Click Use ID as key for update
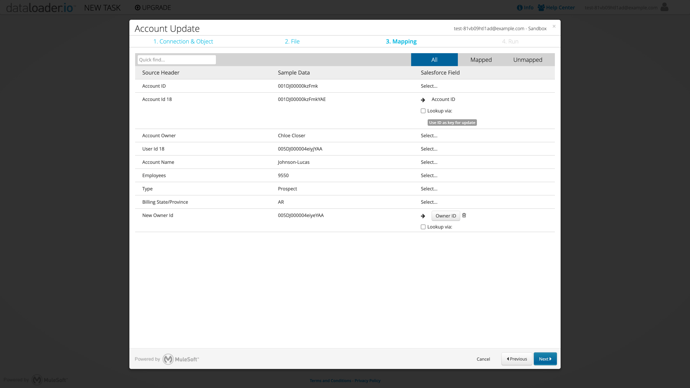Image resolution: width=690 pixels, height=388 pixels. click(x=452, y=122)
